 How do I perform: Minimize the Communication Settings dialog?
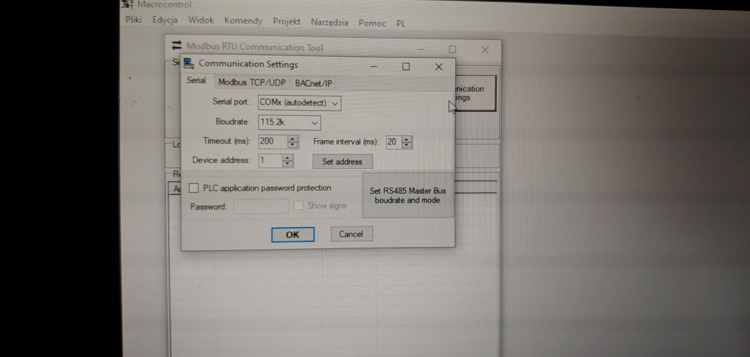[374, 66]
